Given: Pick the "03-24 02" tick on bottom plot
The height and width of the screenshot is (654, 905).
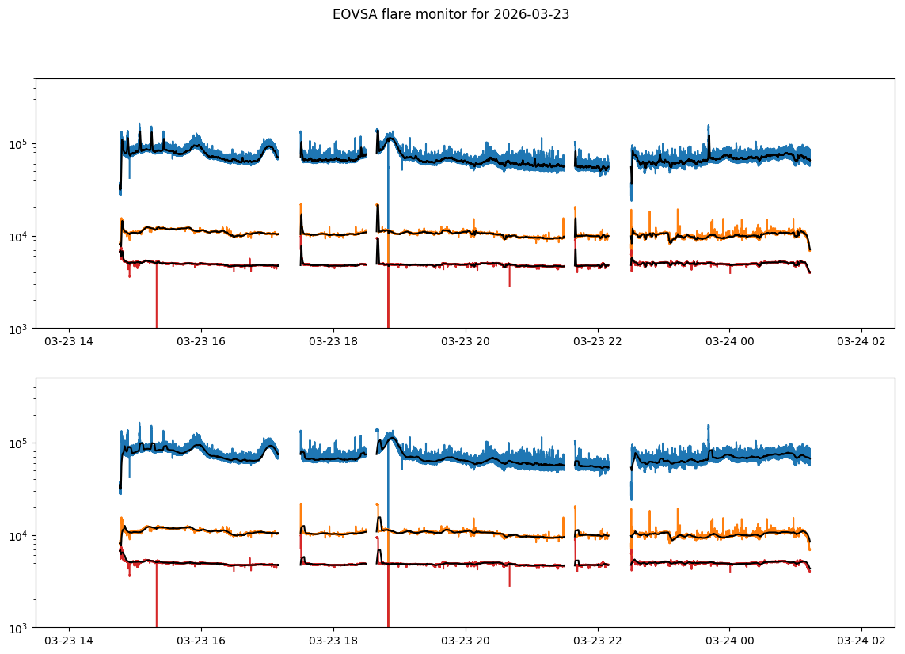Looking at the screenshot, I should [x=861, y=641].
